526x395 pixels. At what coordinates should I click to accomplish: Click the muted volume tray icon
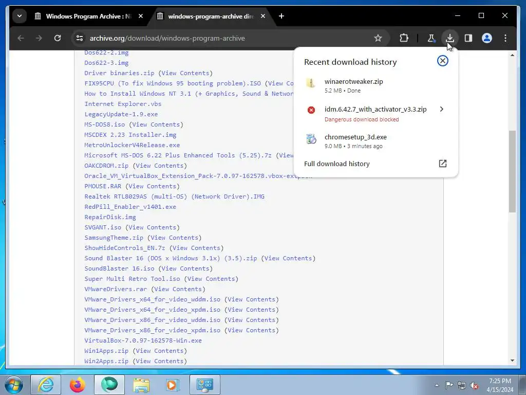[474, 386]
